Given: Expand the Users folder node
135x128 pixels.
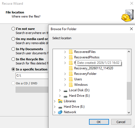Looking at the screenshot, I should (65, 79).
